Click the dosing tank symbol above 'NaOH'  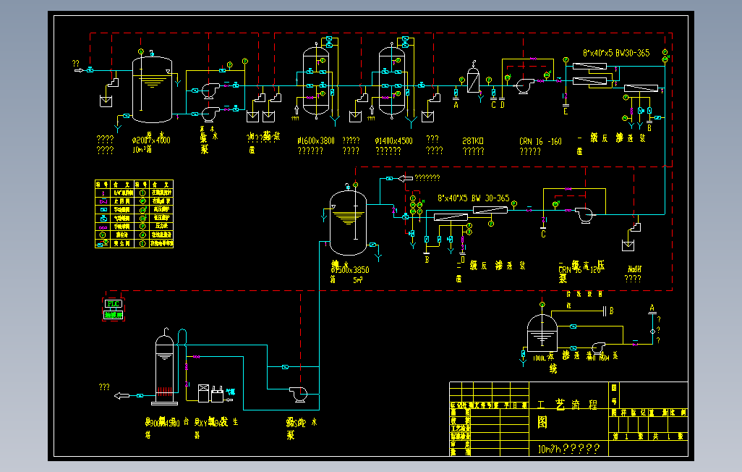click(628, 245)
